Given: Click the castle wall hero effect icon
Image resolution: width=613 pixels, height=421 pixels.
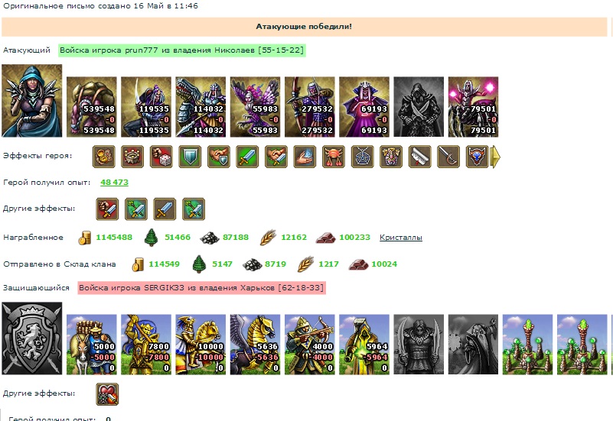Looking at the screenshot, I should tap(132, 157).
